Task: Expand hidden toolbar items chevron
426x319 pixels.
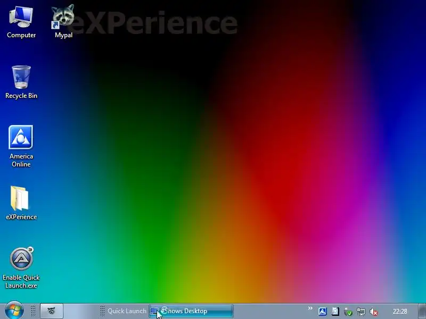Action: 310,308
